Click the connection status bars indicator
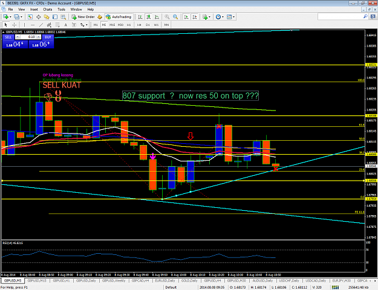The height and width of the screenshot is (290, 378). (335, 288)
